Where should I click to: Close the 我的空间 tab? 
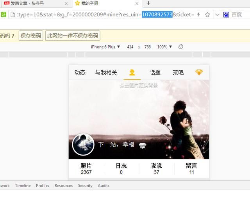pos(137,4)
